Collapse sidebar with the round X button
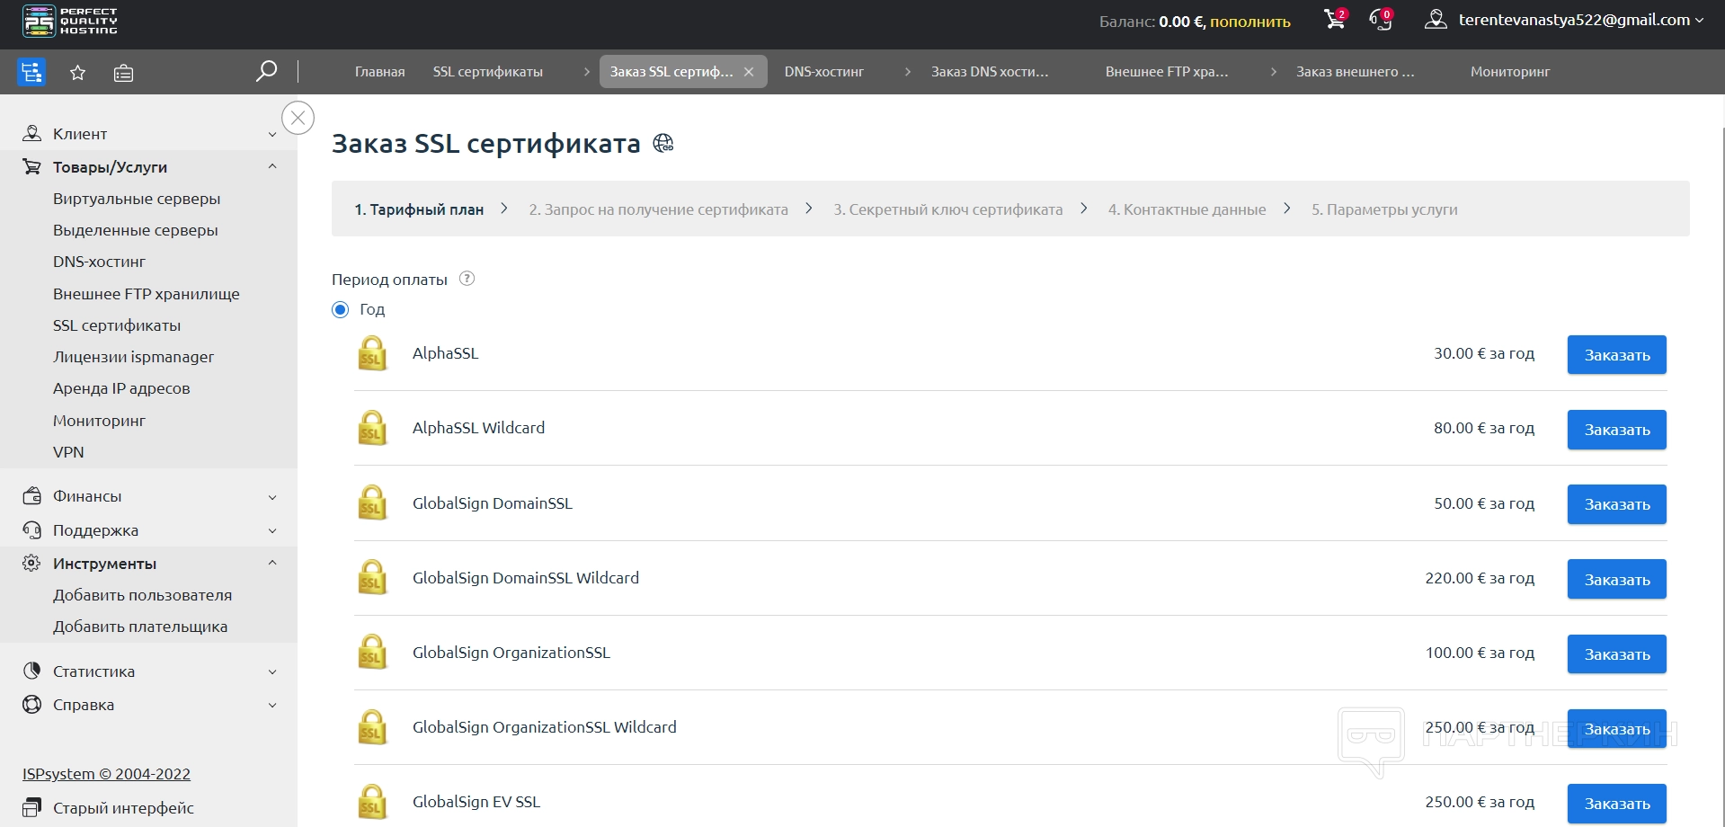1725x827 pixels. click(298, 118)
